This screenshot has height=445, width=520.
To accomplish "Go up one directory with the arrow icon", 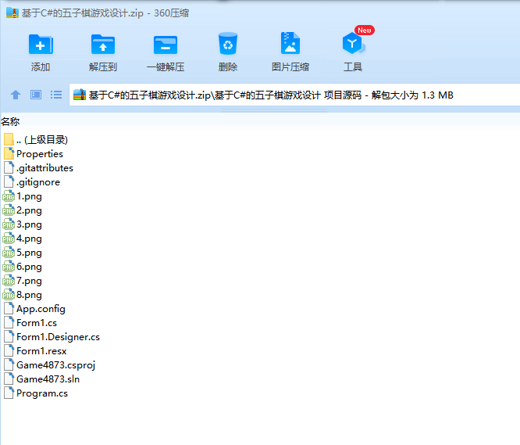I will [16, 95].
